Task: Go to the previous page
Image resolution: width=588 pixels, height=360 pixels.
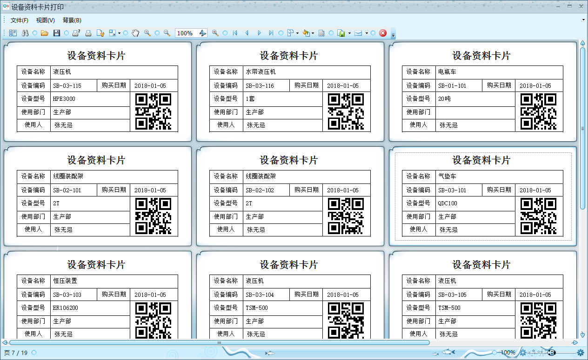Action: pos(247,33)
